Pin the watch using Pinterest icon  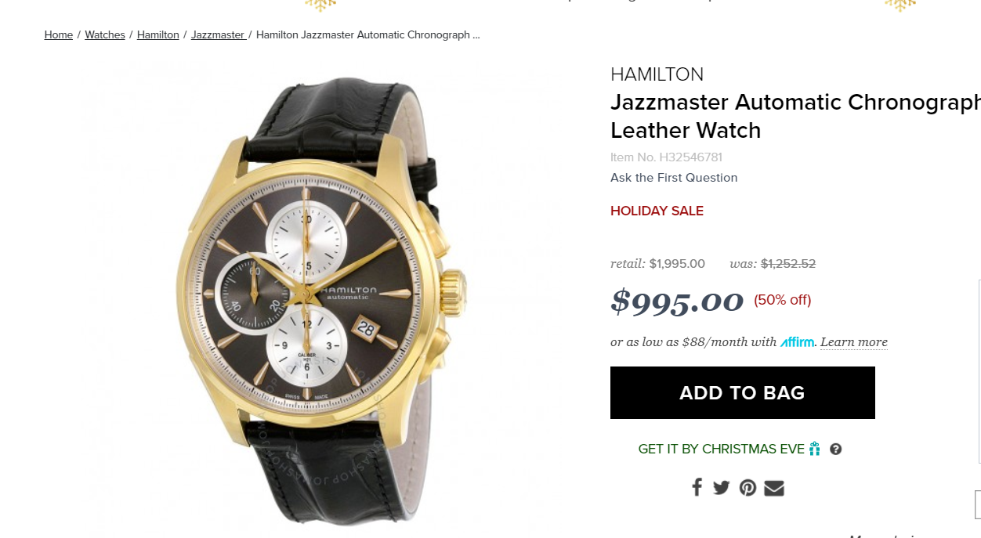coord(748,488)
